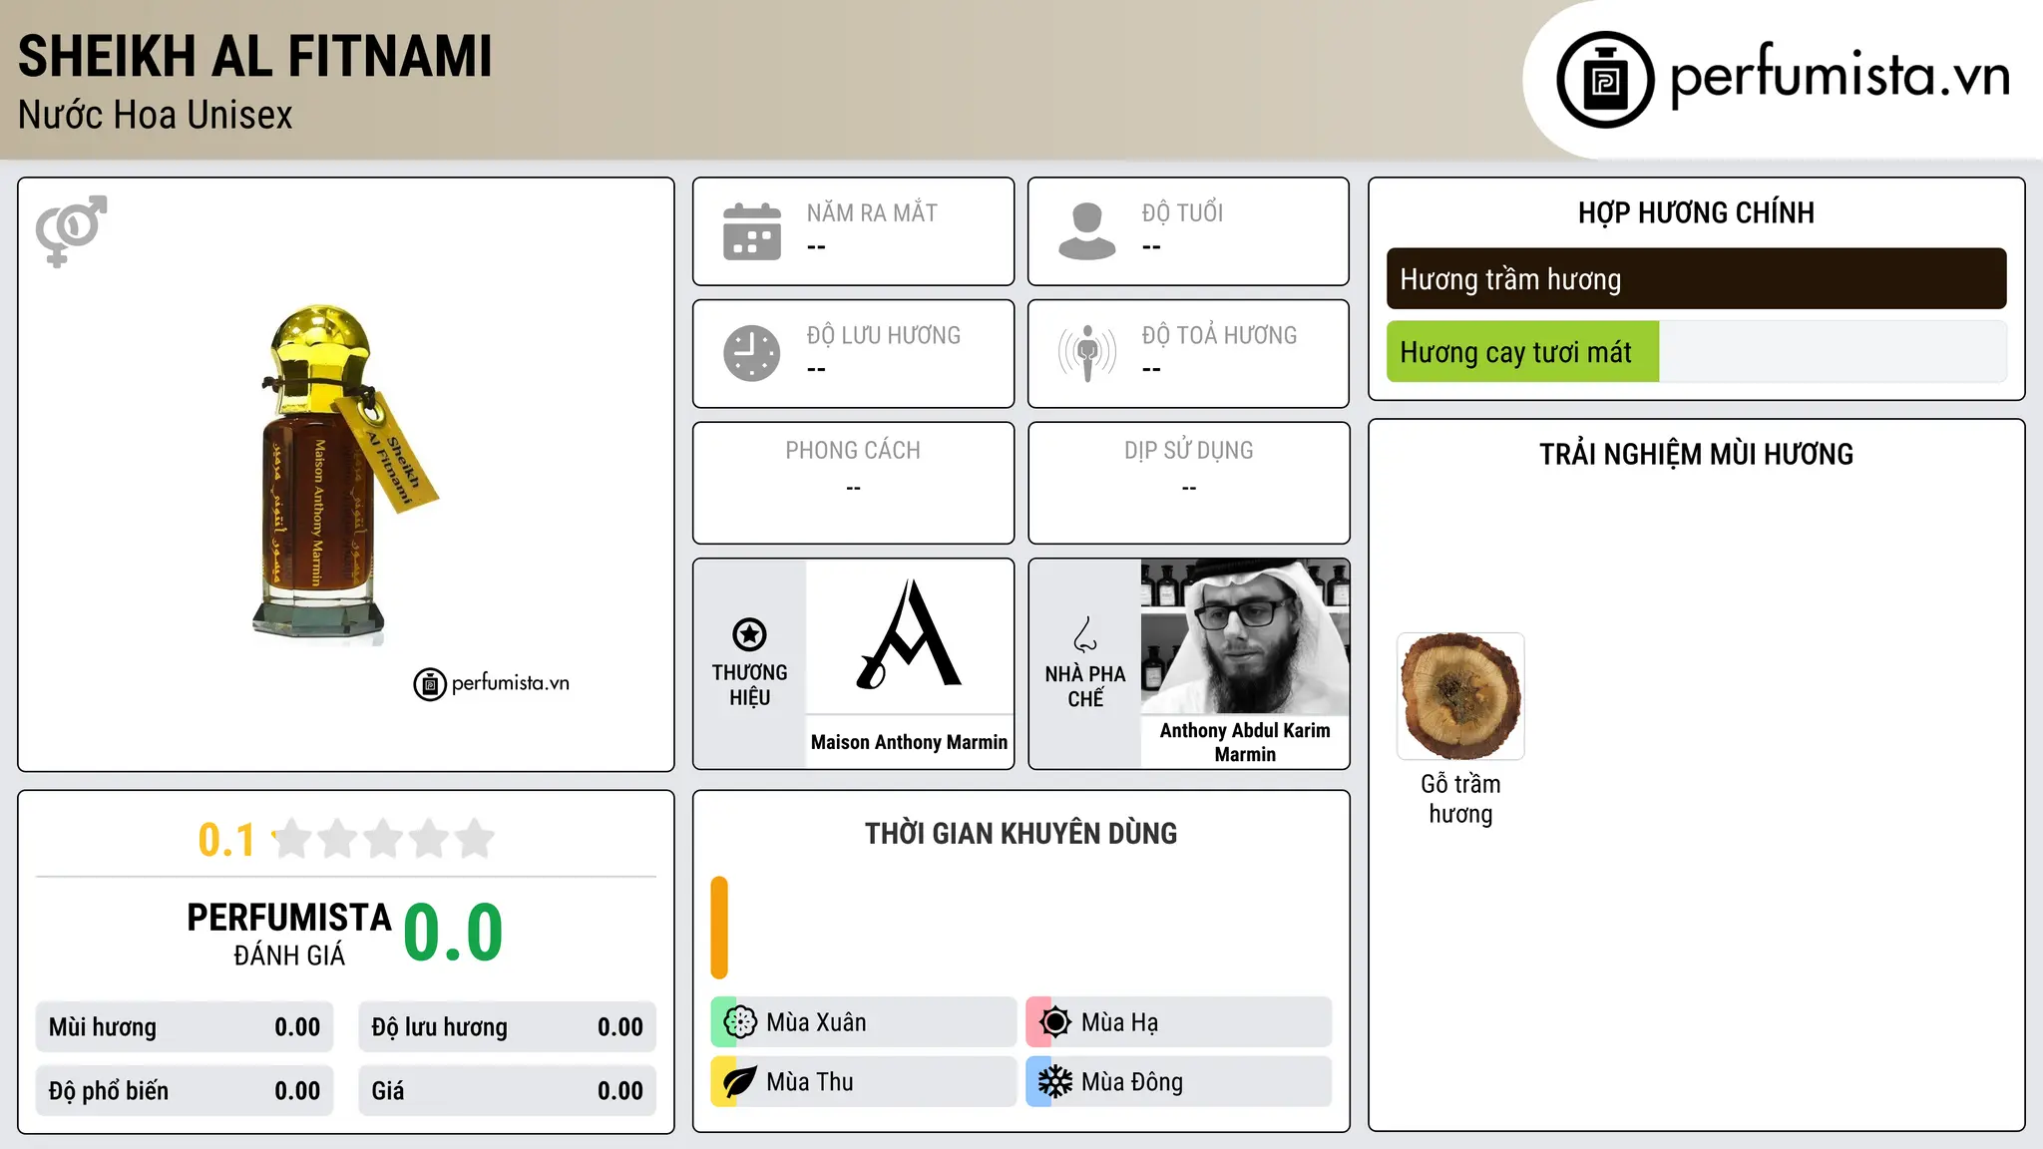This screenshot has width=2043, height=1149.
Task: Click the PERFUMISTA ĐÁNH GIÁ label
Action: pos(289,934)
